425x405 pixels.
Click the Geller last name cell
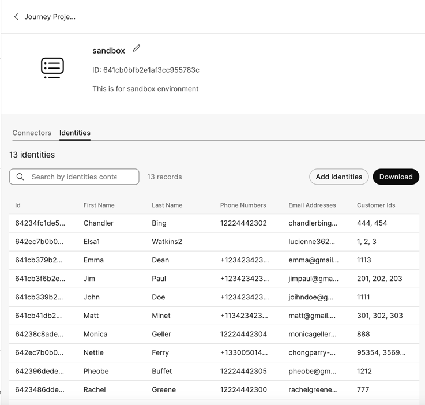click(161, 334)
